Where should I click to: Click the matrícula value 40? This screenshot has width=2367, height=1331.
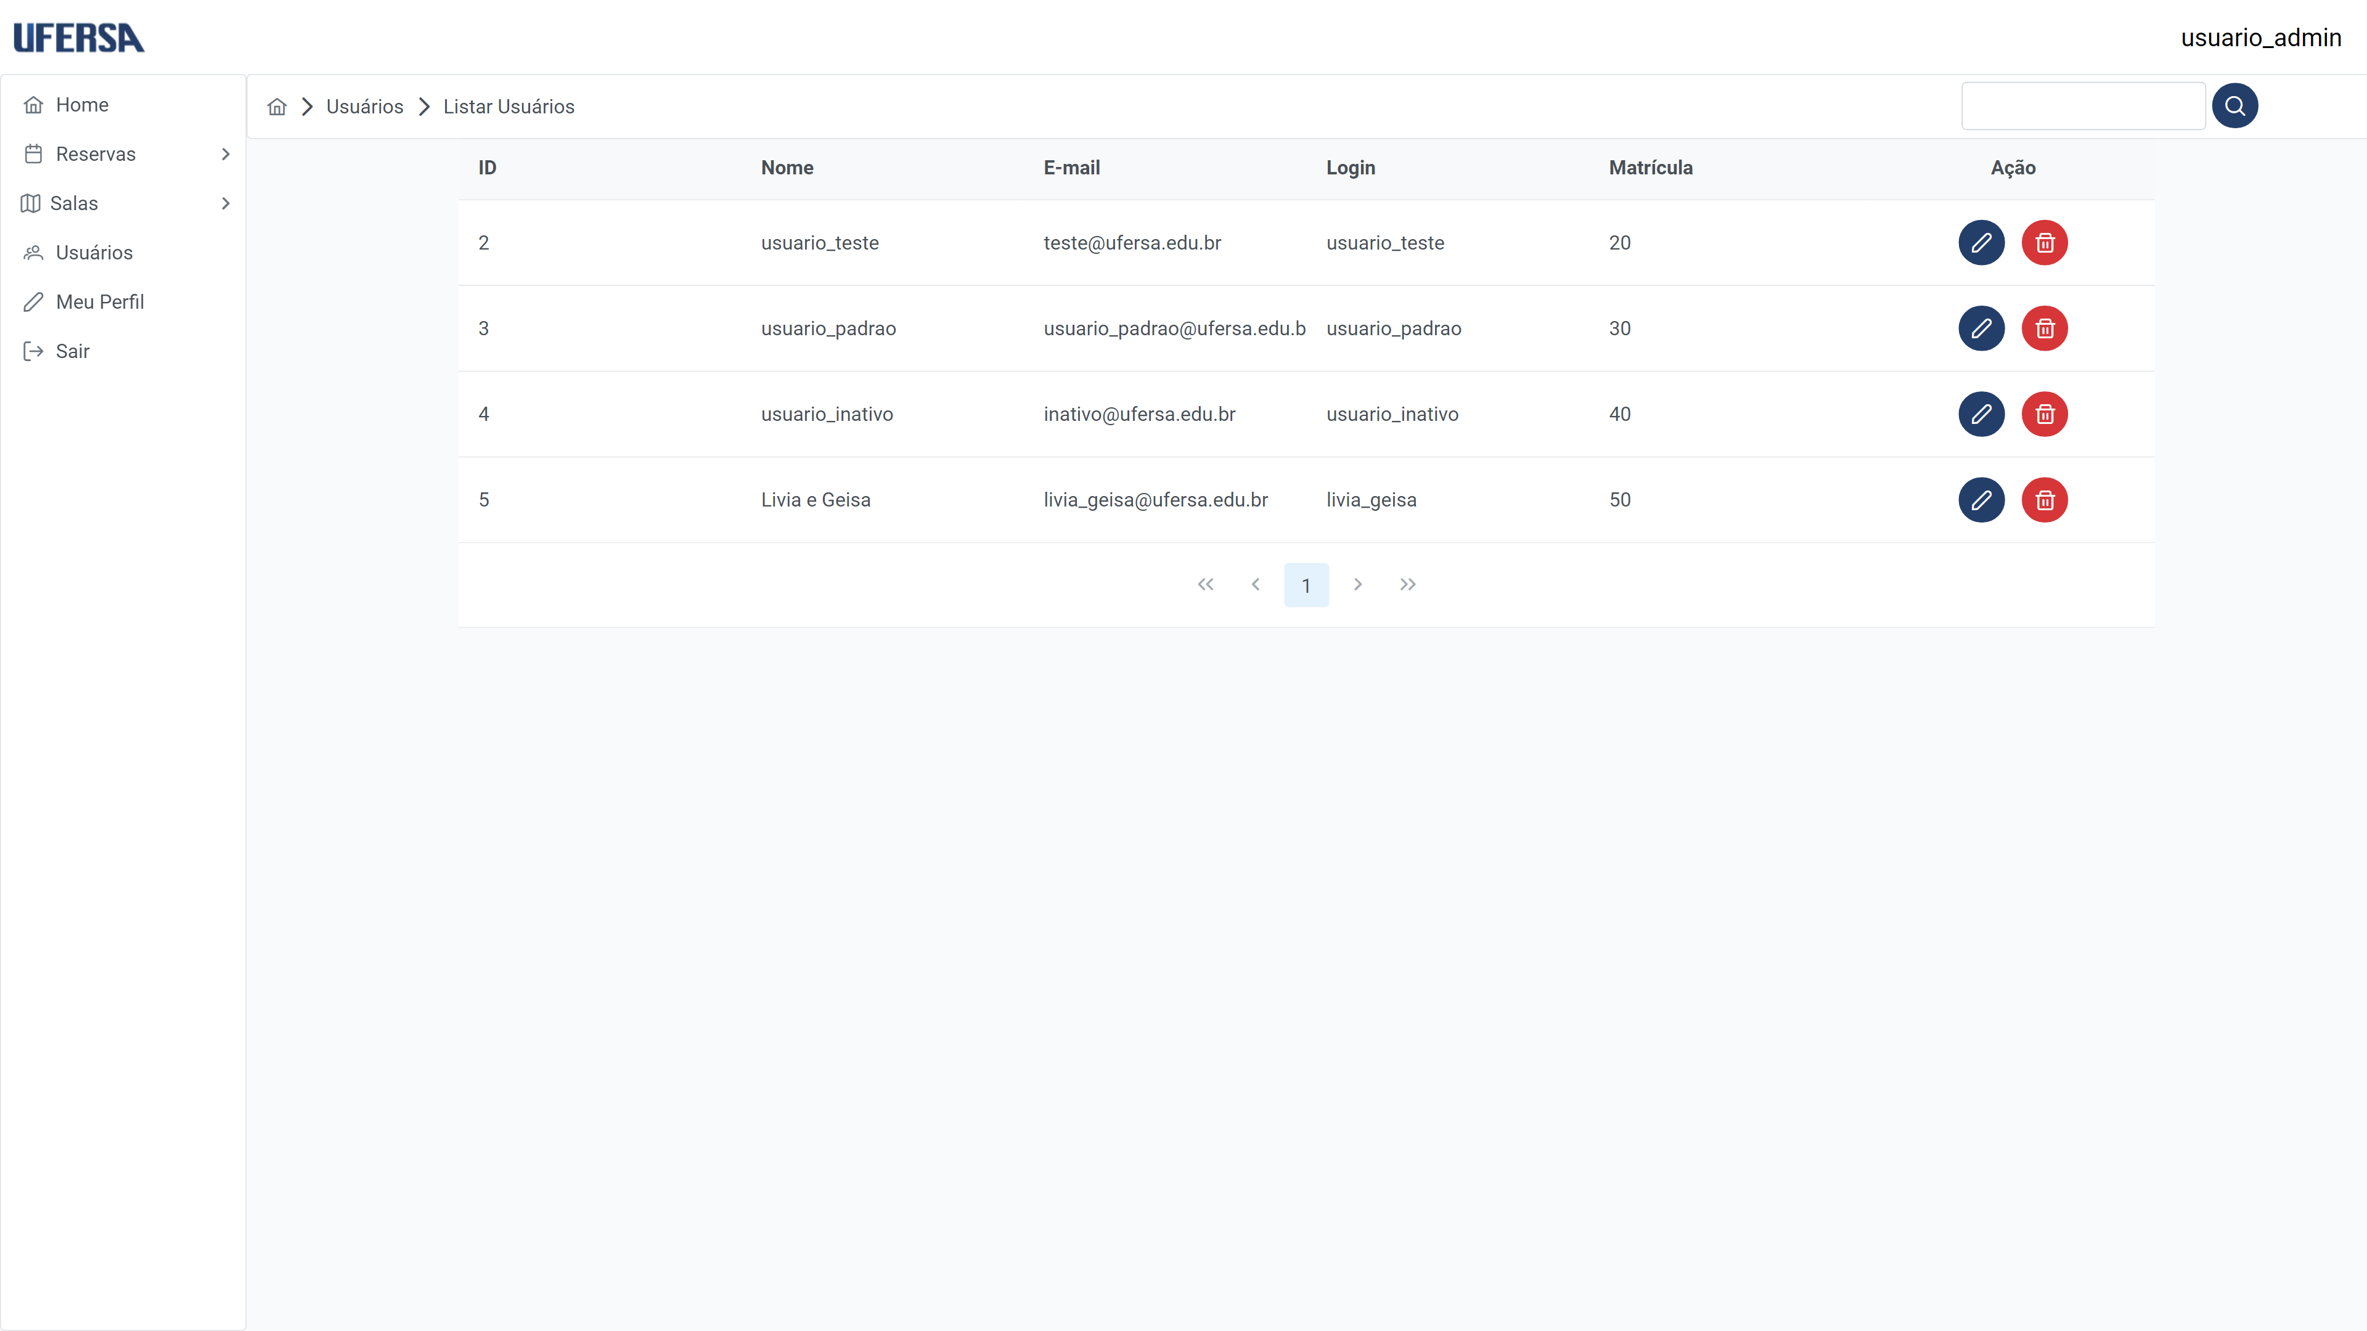pyautogui.click(x=1619, y=414)
